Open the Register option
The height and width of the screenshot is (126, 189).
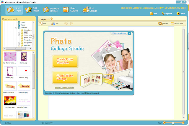167,14
